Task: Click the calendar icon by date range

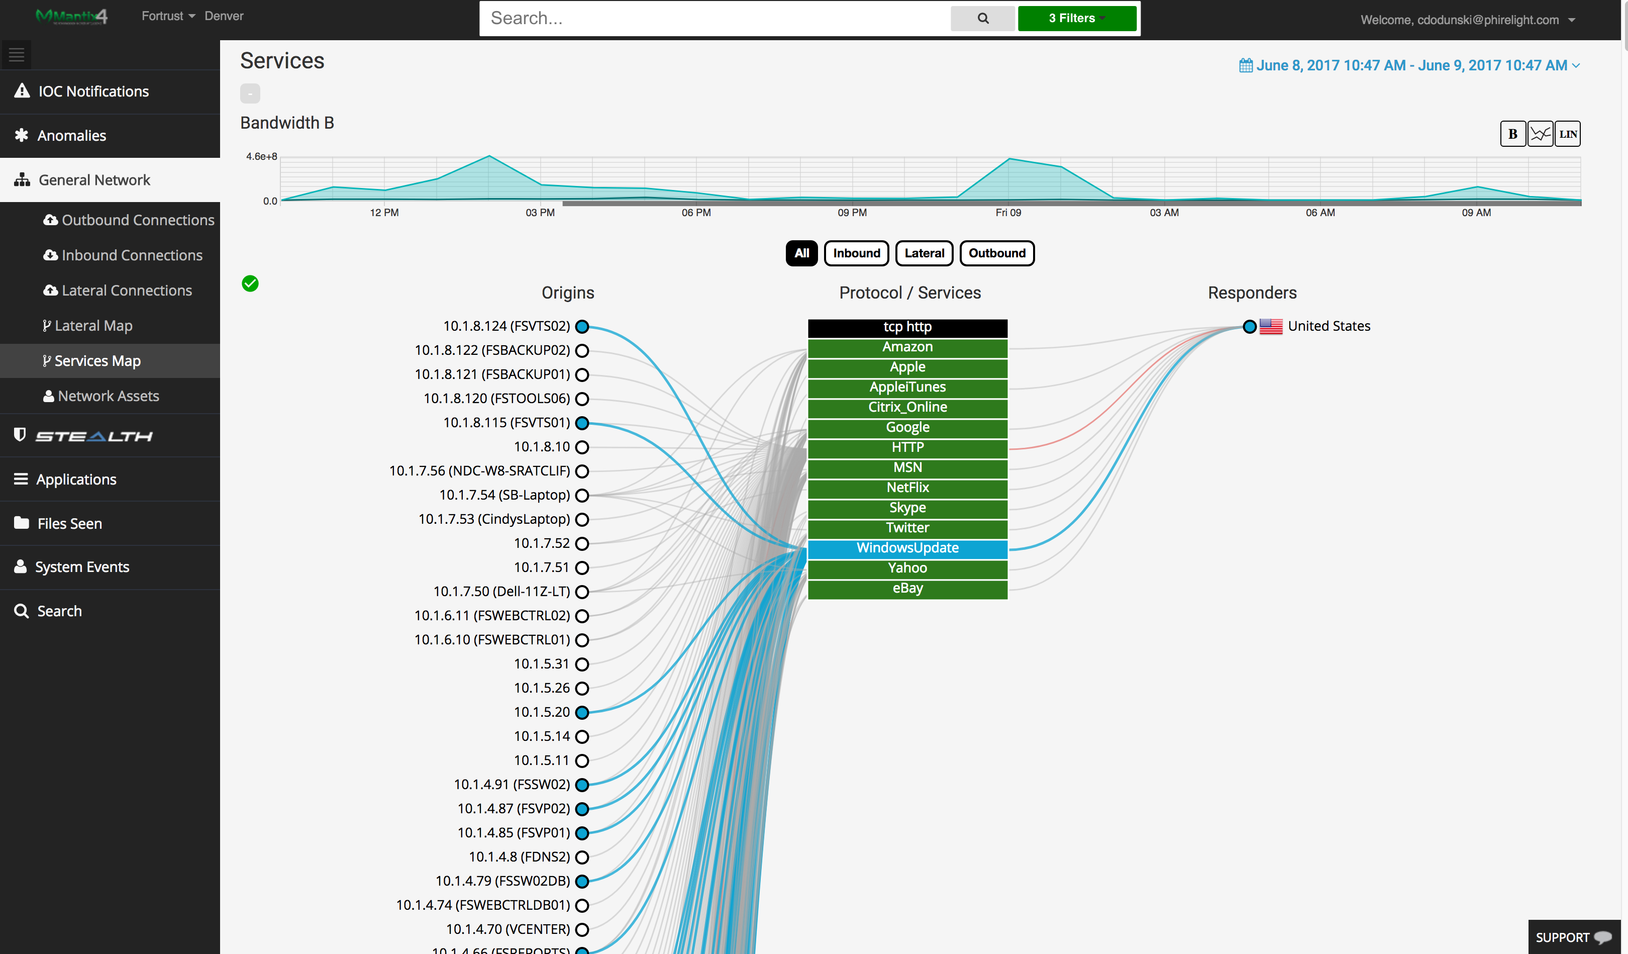Action: point(1246,65)
